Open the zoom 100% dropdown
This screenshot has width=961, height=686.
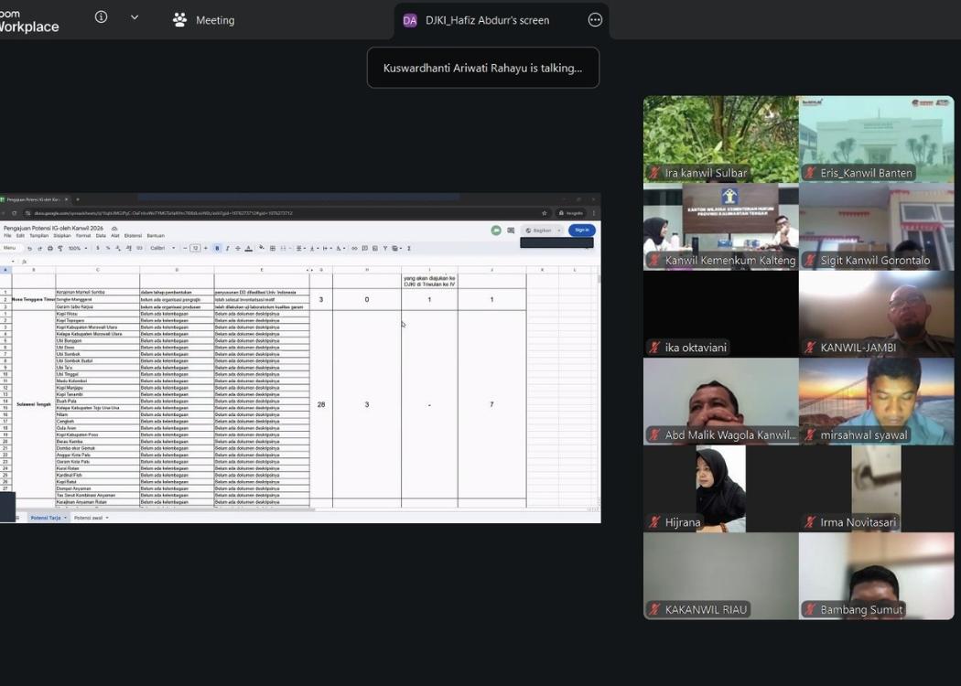point(77,248)
